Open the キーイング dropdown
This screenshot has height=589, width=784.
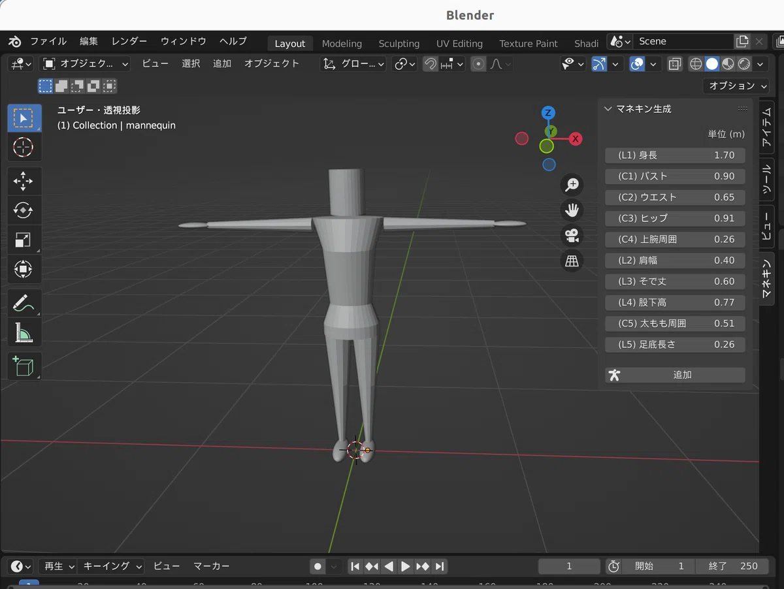coord(111,566)
